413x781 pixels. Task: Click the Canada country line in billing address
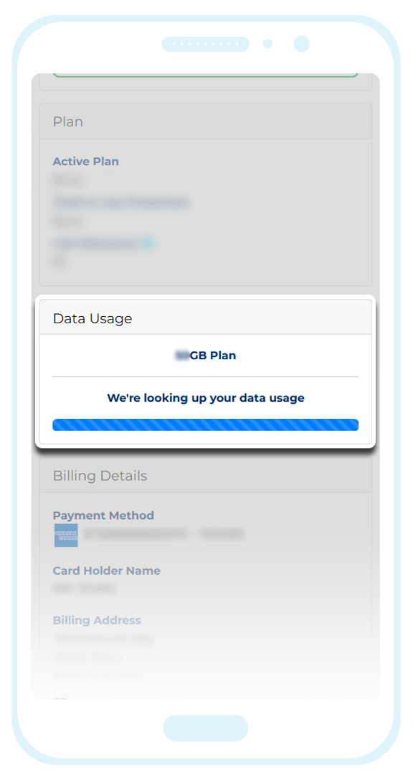tap(73, 694)
